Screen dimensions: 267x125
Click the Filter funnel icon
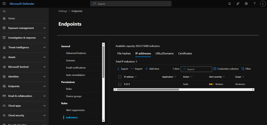243,69
